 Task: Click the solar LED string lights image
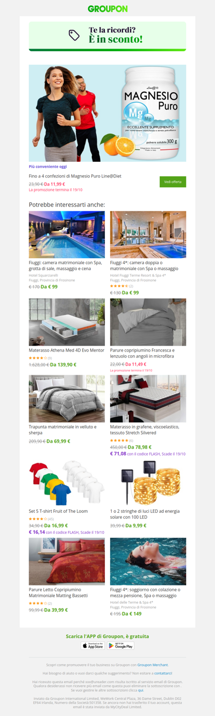(x=148, y=483)
